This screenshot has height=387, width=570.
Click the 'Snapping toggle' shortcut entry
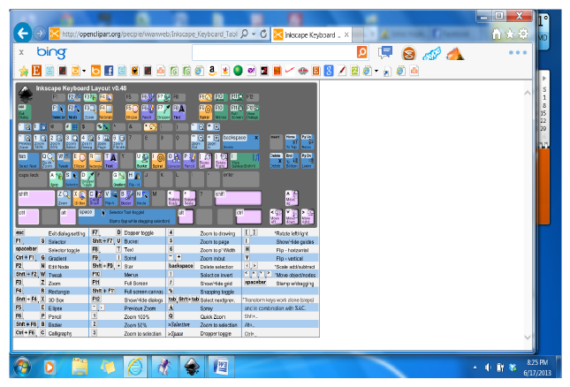pyautogui.click(x=217, y=292)
